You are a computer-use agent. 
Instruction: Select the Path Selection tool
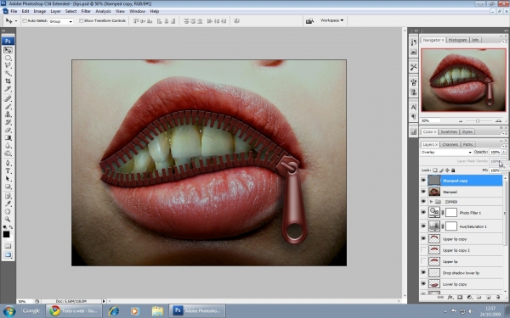point(8,179)
